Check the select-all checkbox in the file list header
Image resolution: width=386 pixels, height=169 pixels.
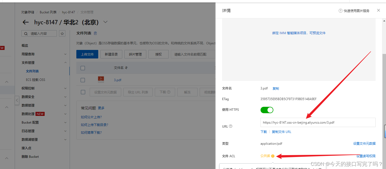tap(82, 68)
